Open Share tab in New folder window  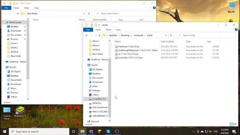click(x=27, y=8)
